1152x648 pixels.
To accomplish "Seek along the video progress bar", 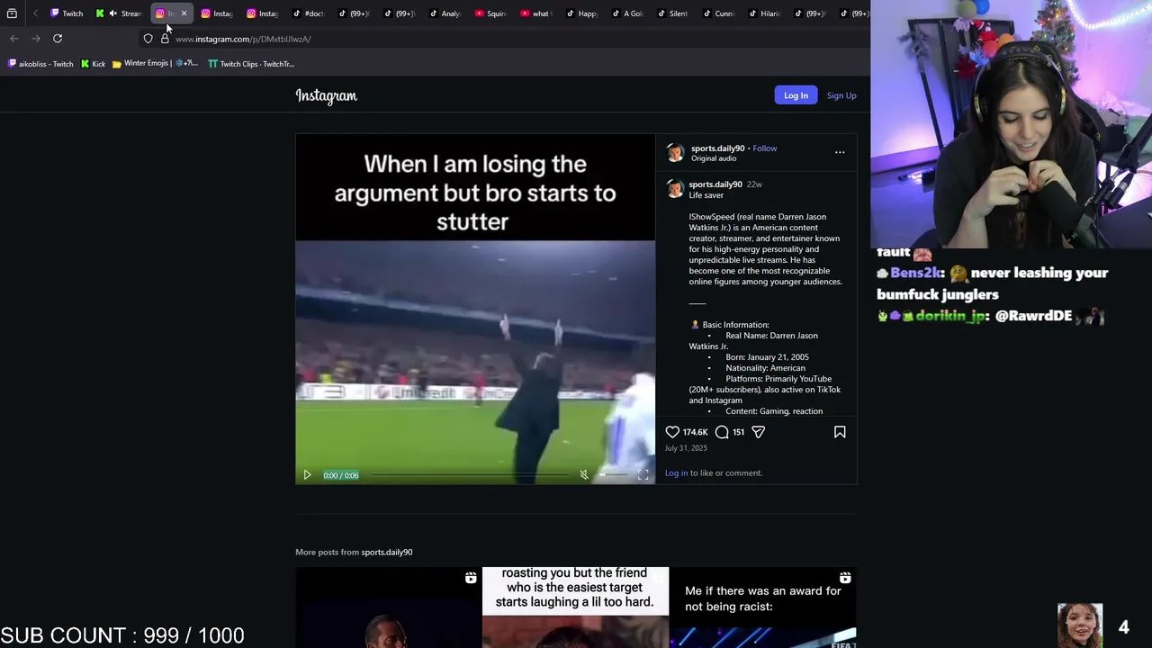I will pos(469,475).
